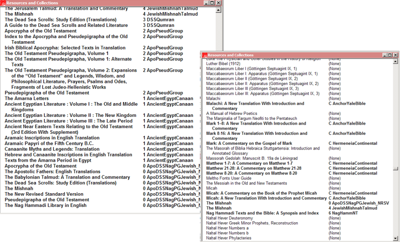Viewport: 402px width, 242px height.
Task: Click the right Resources and Collections window icon
Action: [x=205, y=55]
